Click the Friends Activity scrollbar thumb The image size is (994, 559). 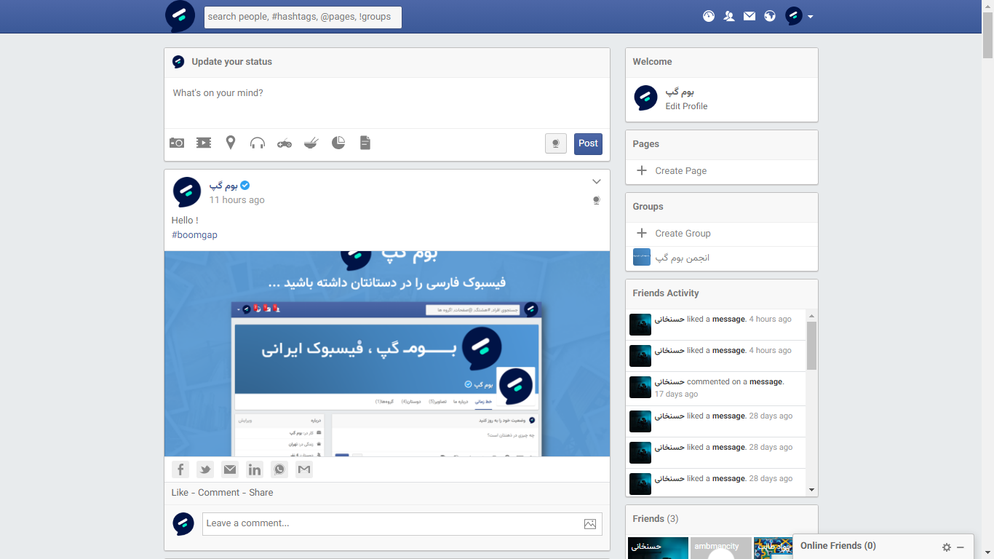811,346
